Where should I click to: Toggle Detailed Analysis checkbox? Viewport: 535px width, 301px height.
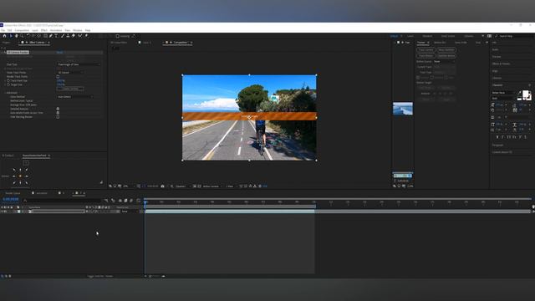[x=58, y=109]
